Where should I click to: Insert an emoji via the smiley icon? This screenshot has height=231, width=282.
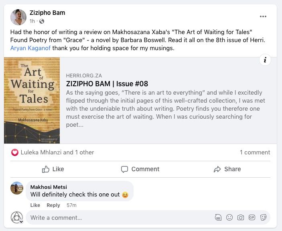[229, 217]
